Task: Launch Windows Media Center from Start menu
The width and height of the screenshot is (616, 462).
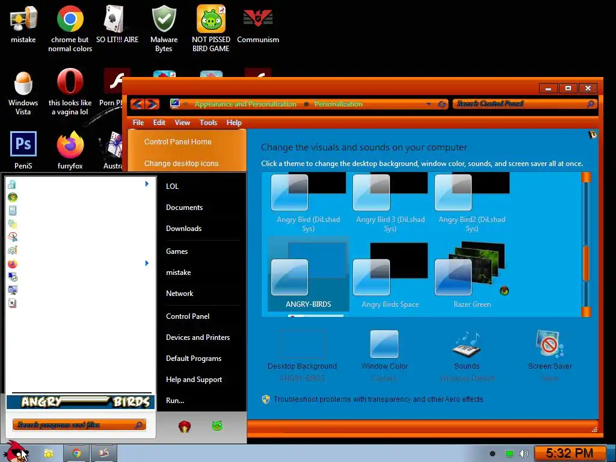Action: [x=12, y=197]
